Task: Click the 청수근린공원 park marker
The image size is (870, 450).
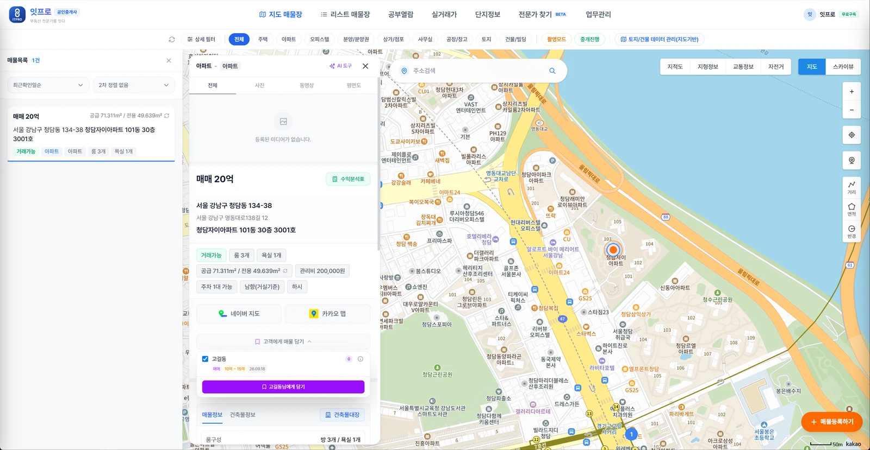Action: pyautogui.click(x=717, y=293)
